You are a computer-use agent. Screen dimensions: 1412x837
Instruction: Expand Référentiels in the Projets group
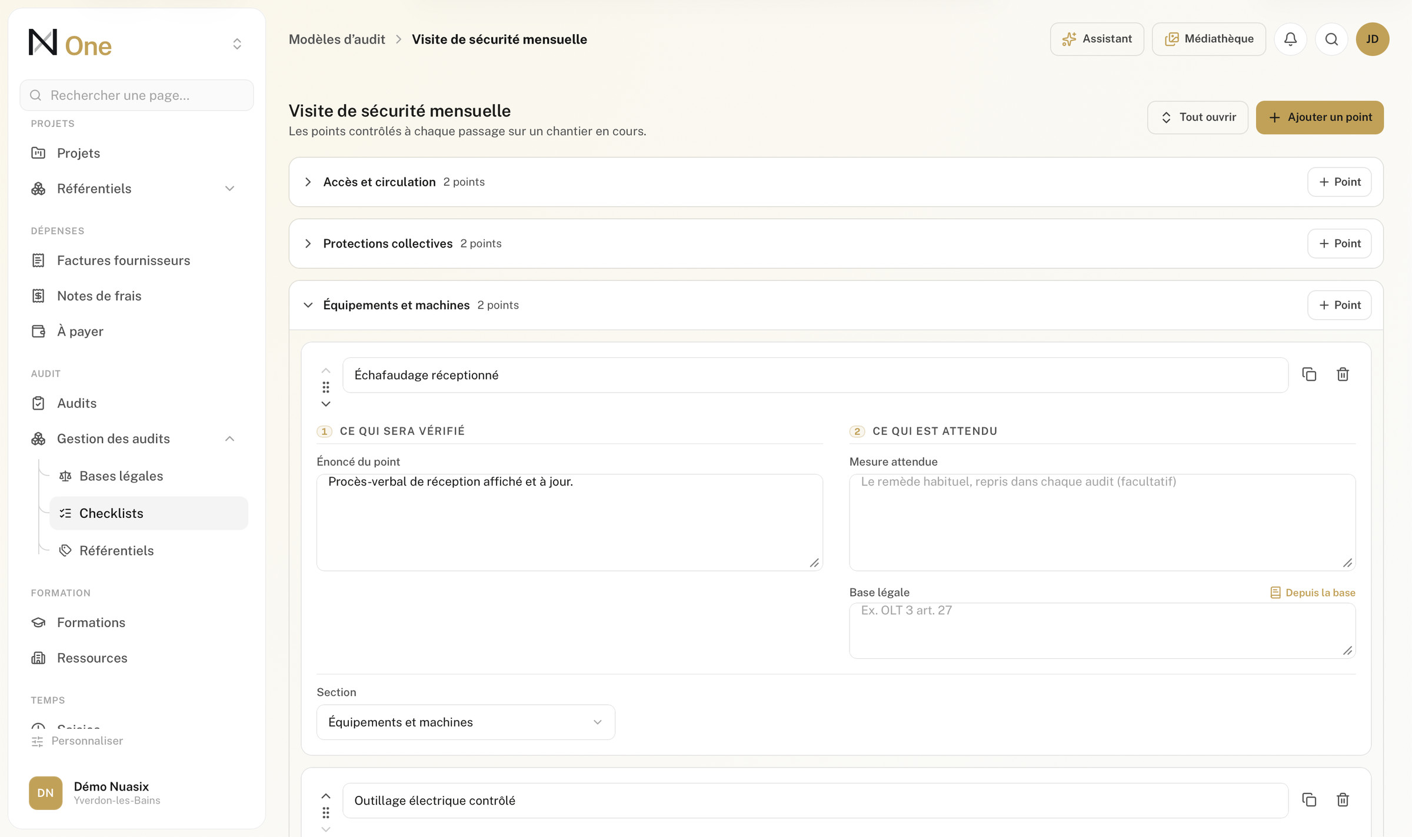point(229,189)
